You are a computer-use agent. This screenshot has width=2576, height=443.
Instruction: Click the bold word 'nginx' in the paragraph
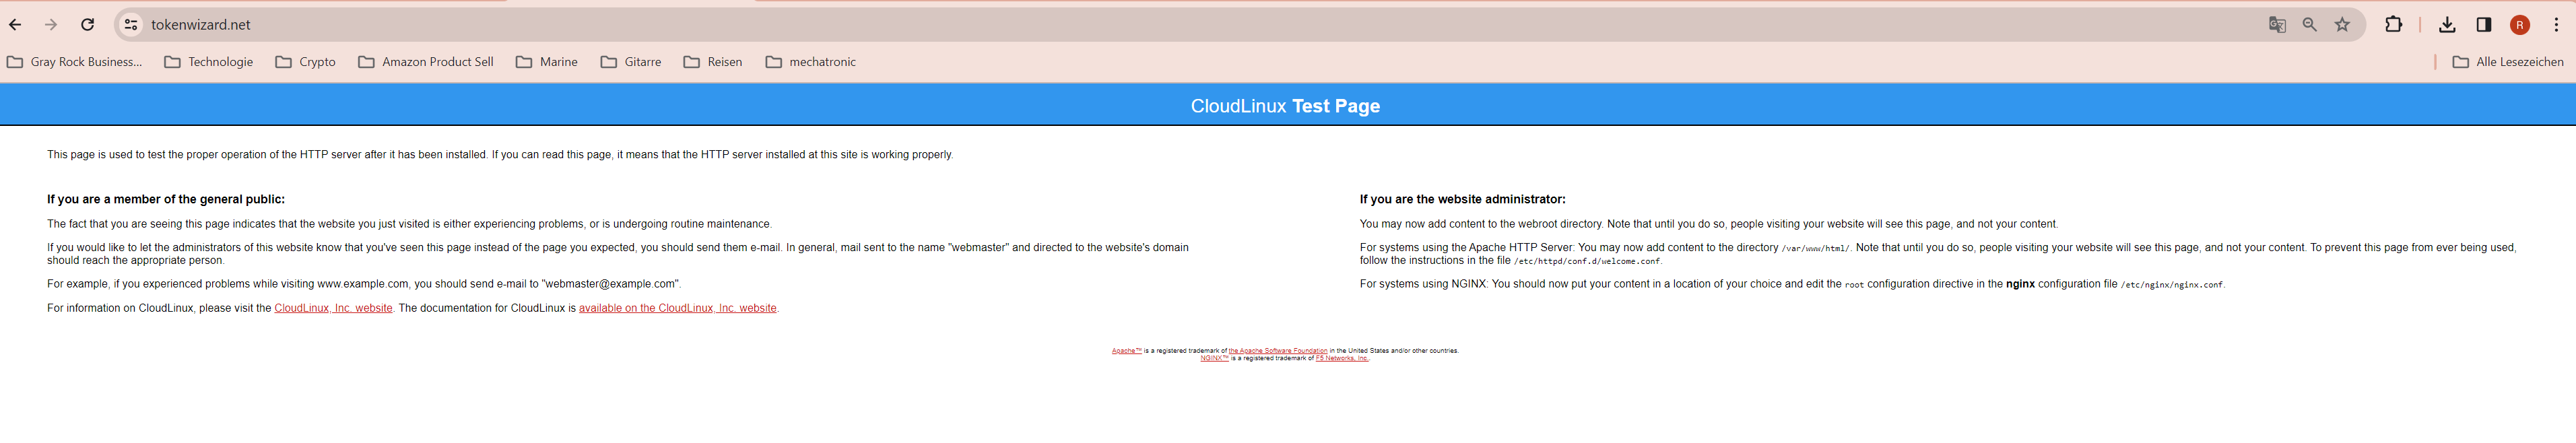click(x=2020, y=284)
